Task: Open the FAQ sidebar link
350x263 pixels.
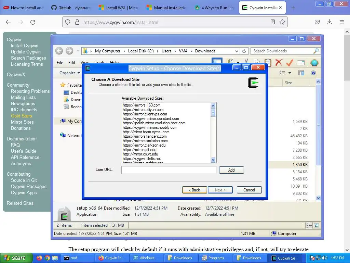Action: [x=15, y=145]
